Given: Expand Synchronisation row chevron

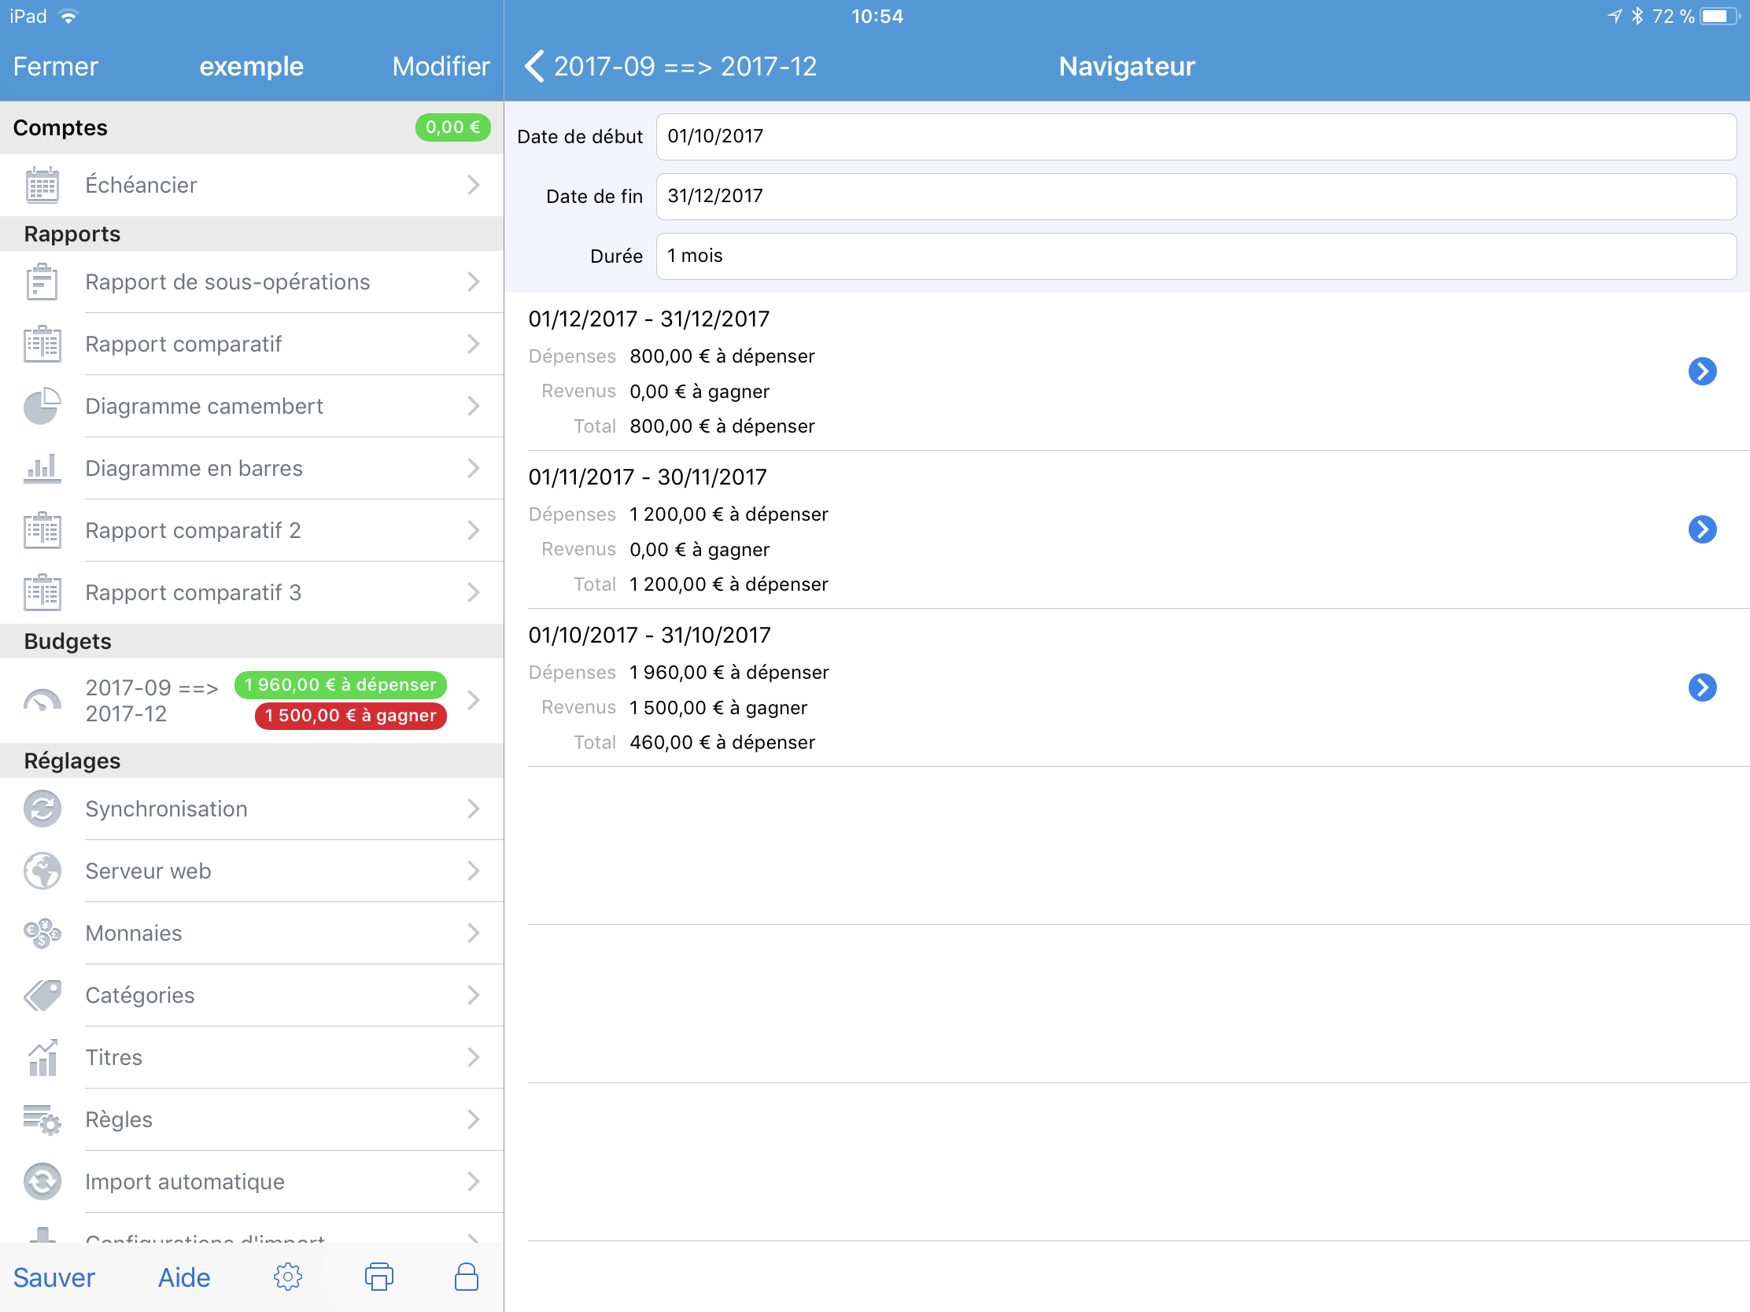Looking at the screenshot, I should (473, 809).
